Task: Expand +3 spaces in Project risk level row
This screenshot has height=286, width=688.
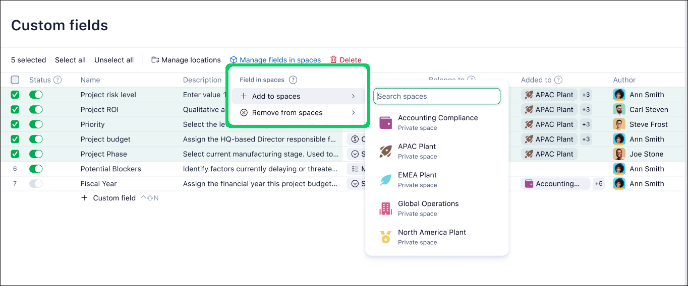Action: click(586, 95)
